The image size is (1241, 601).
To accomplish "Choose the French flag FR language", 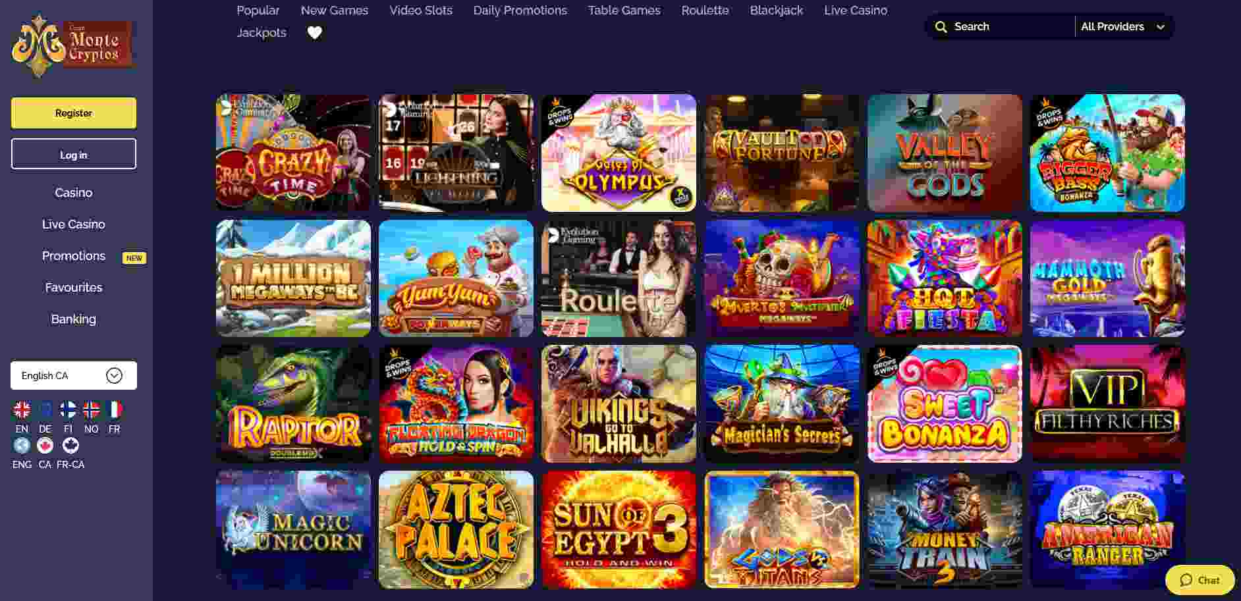I will (114, 410).
